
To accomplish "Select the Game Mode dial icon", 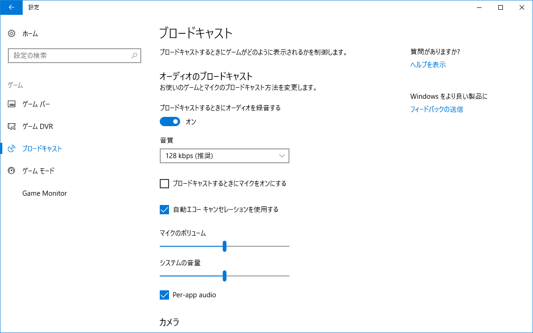I will pyautogui.click(x=11, y=171).
